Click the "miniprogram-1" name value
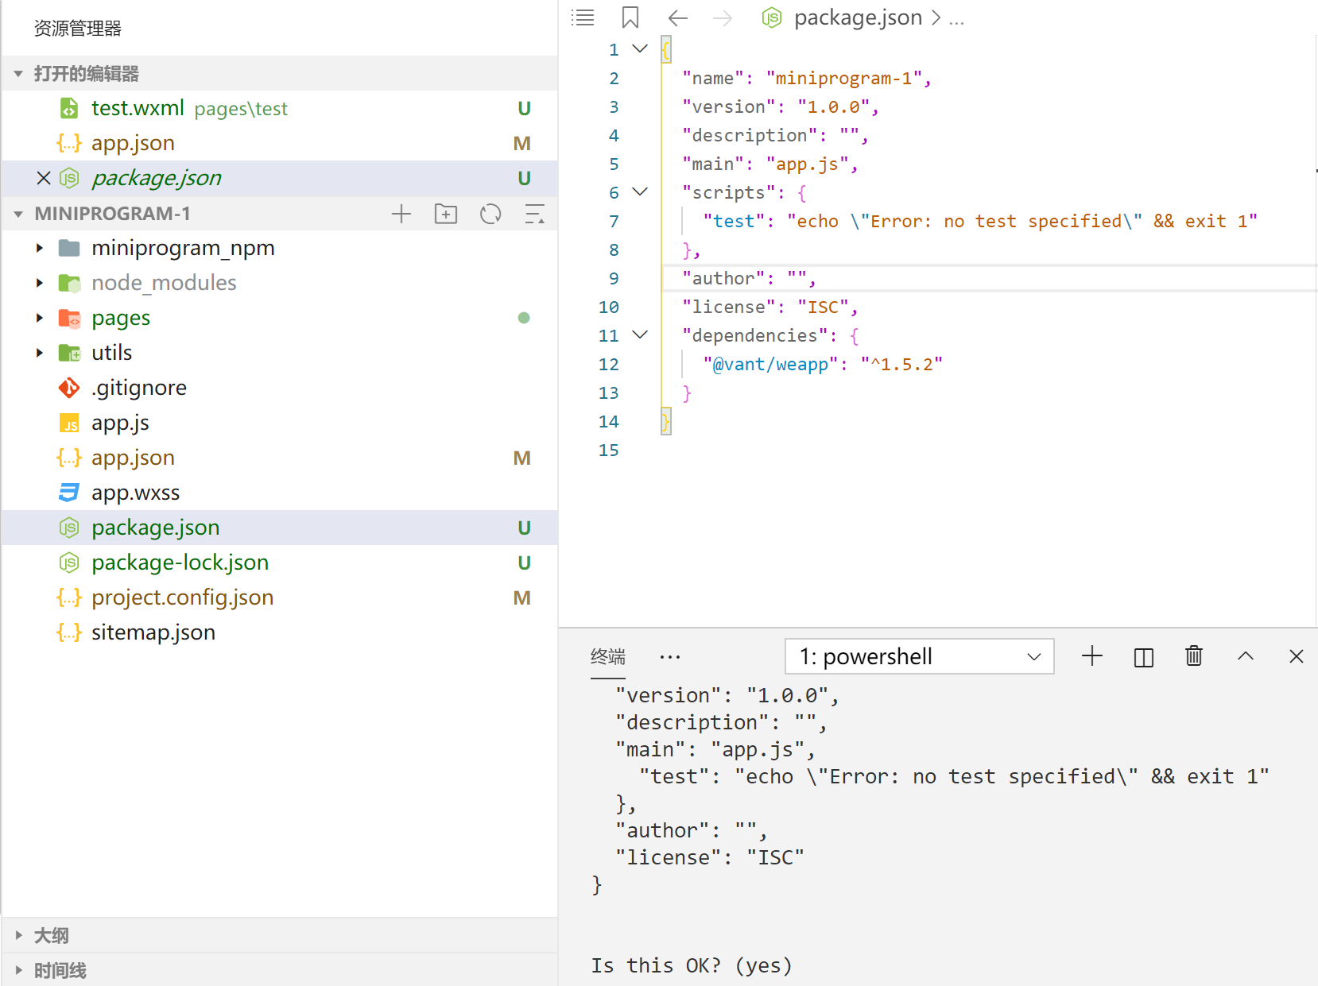 pos(843,79)
